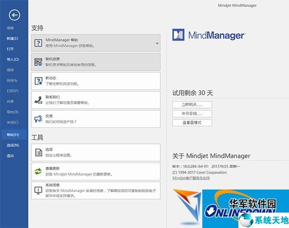Viewport: 289px width, 228px height.
Task: Click the 选项 list document icon
Action: [x=39, y=152]
